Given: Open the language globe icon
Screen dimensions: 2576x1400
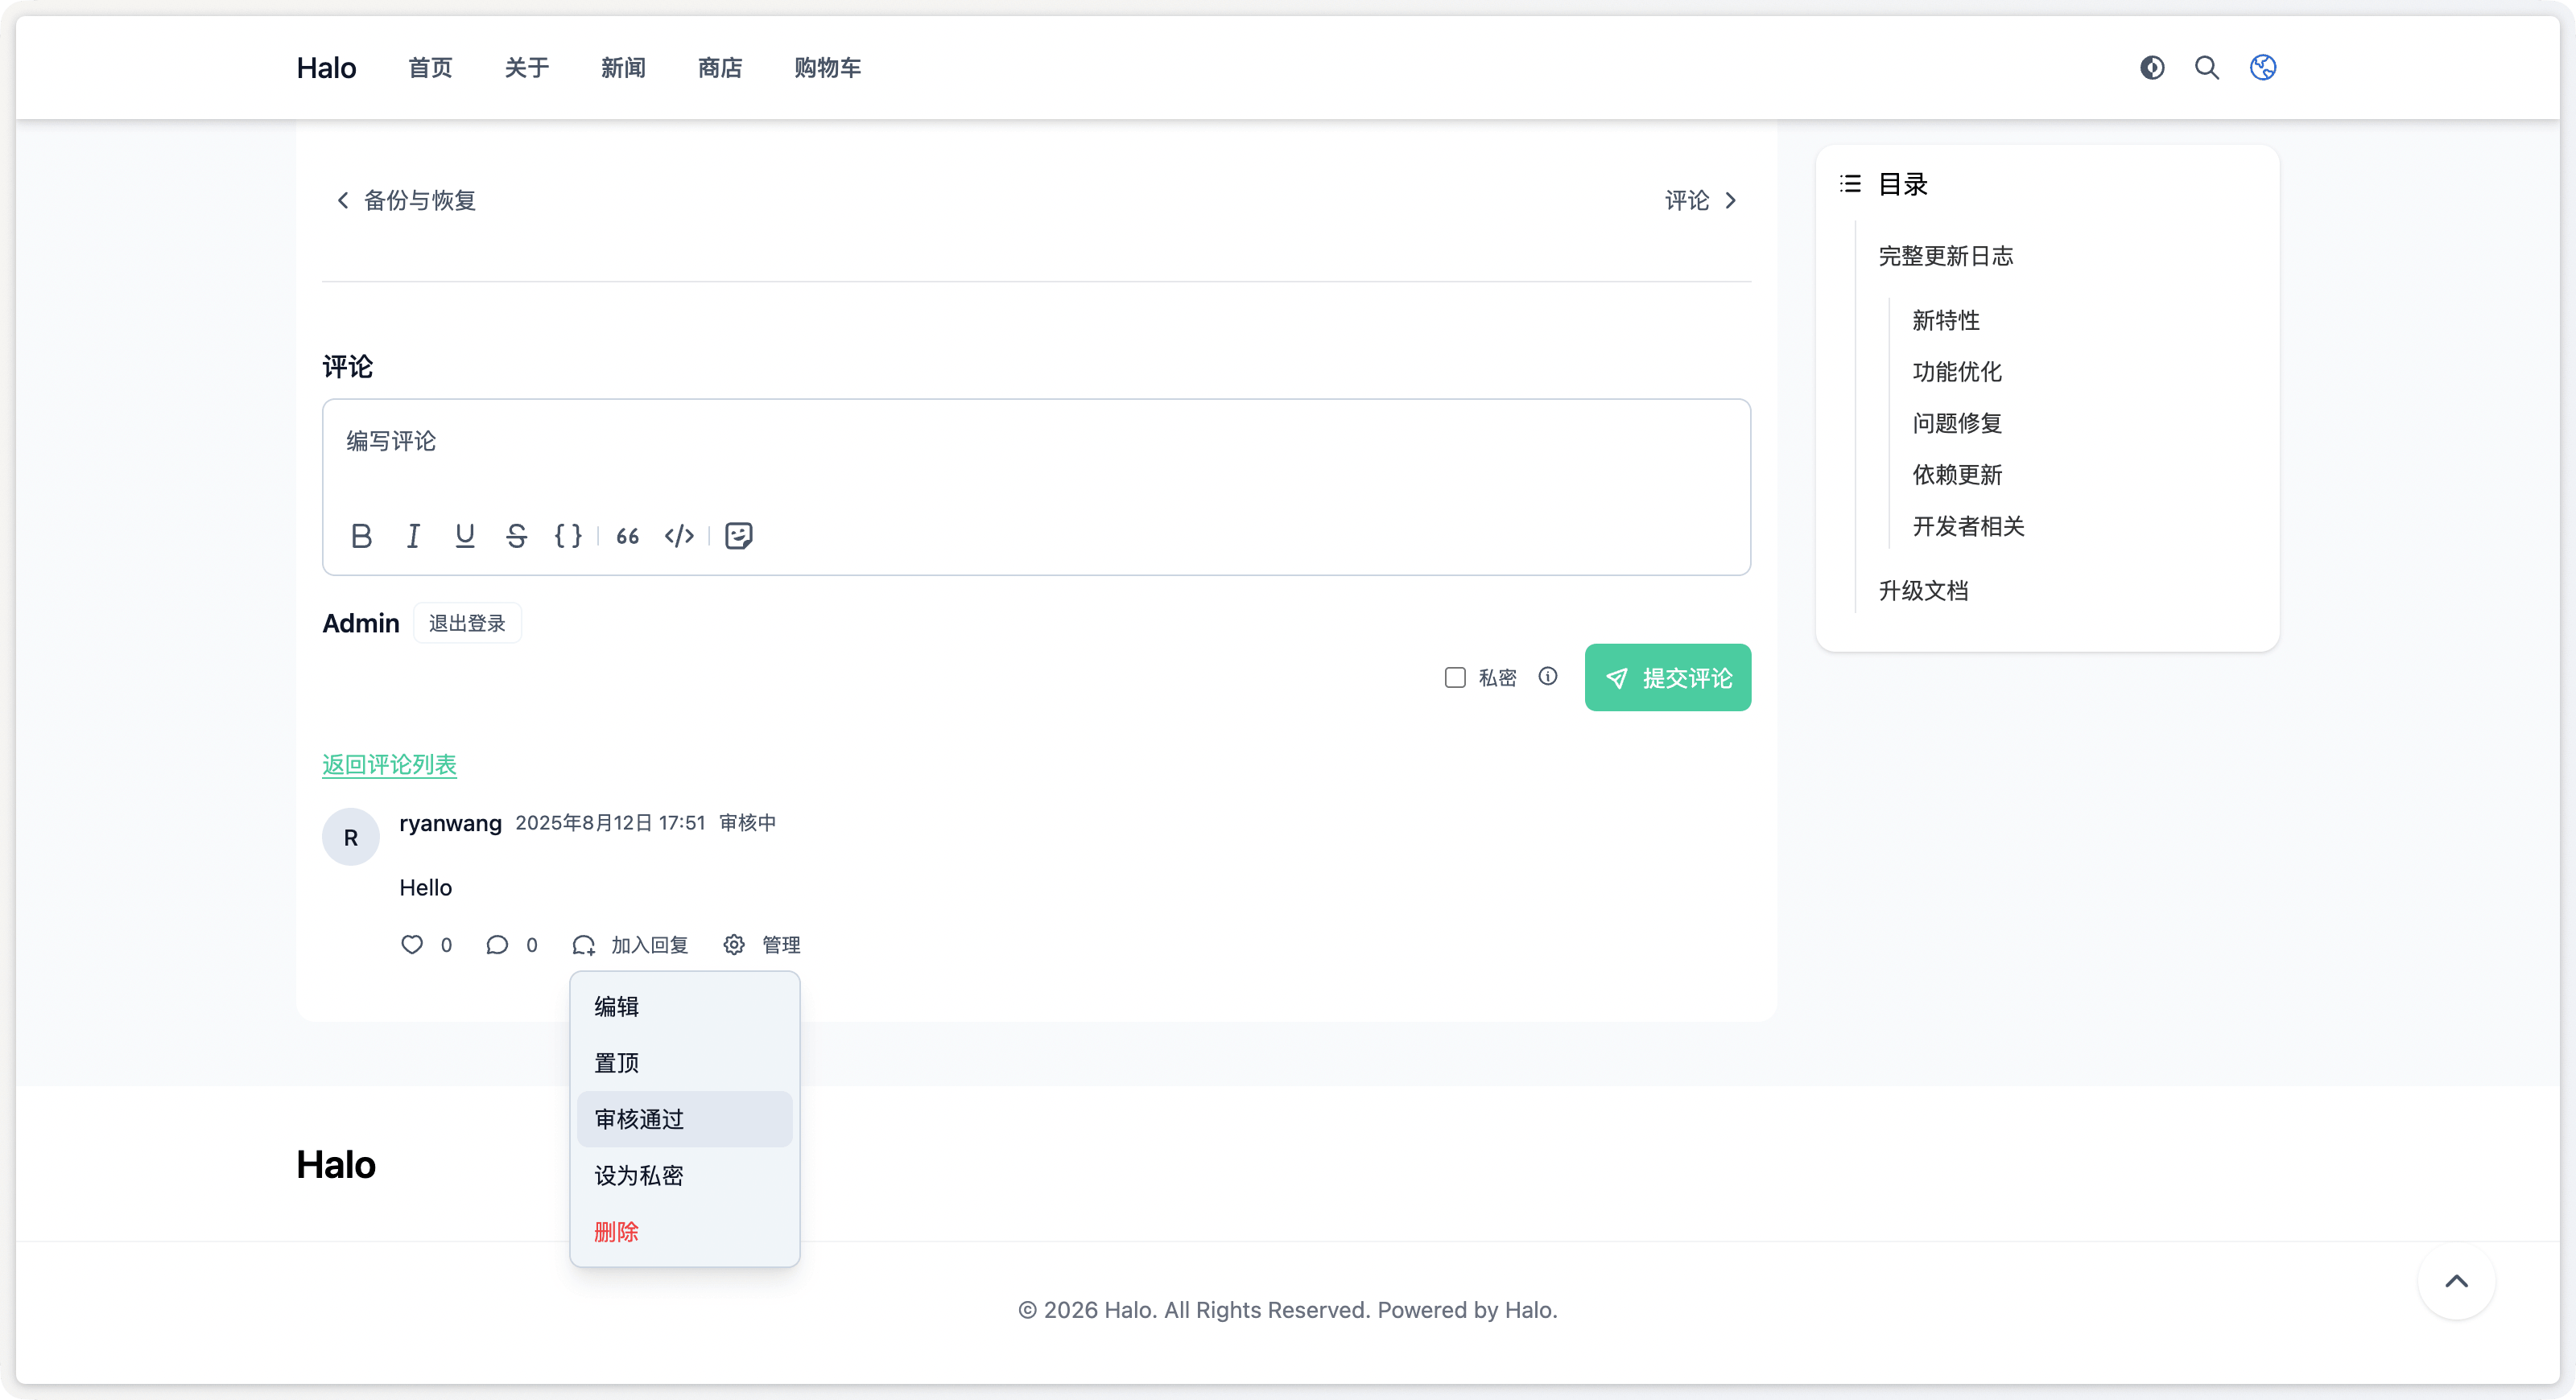Looking at the screenshot, I should (2263, 67).
